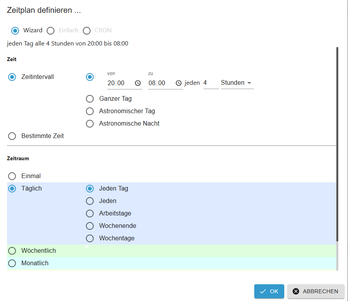Select Einmal period option

click(12, 176)
